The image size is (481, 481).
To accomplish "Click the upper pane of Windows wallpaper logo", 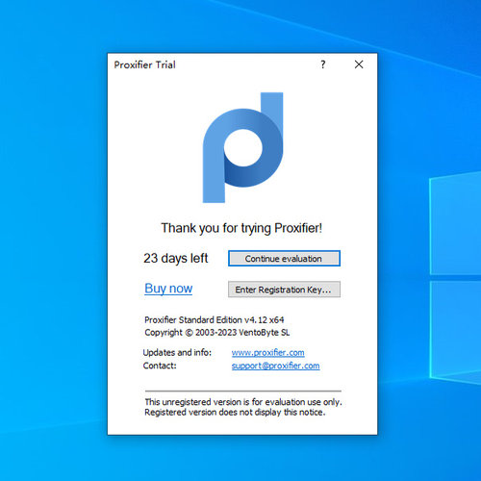I will 455,224.
